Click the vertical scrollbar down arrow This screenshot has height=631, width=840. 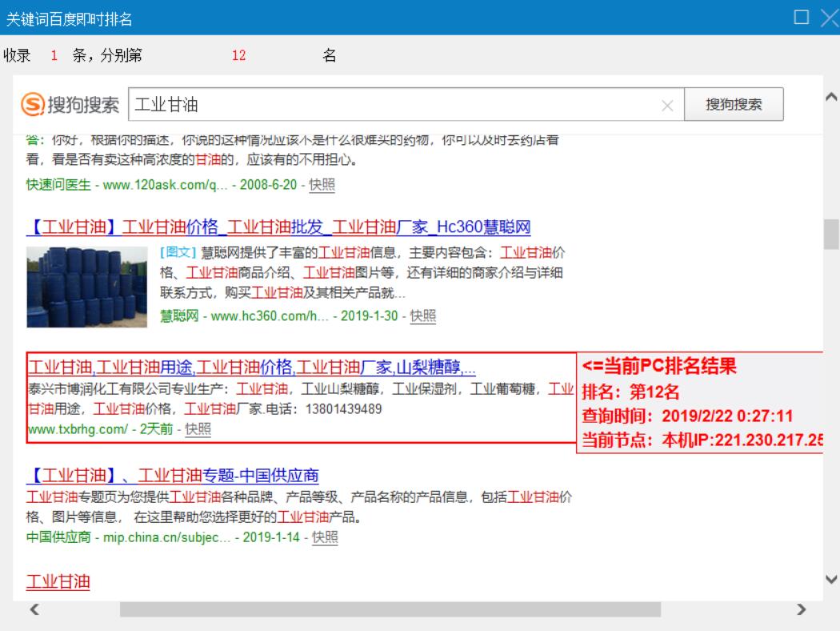(x=831, y=579)
